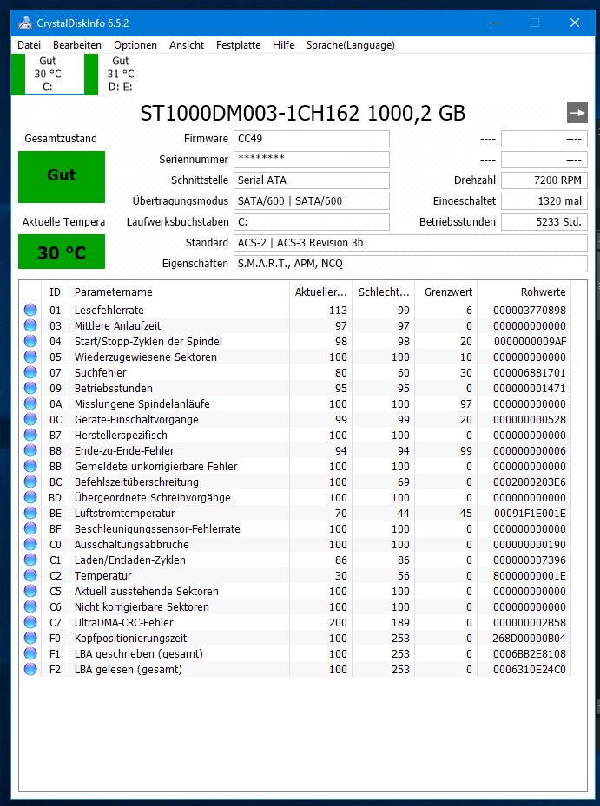Click the Schlecht column header
600x806 pixels.
click(x=384, y=292)
